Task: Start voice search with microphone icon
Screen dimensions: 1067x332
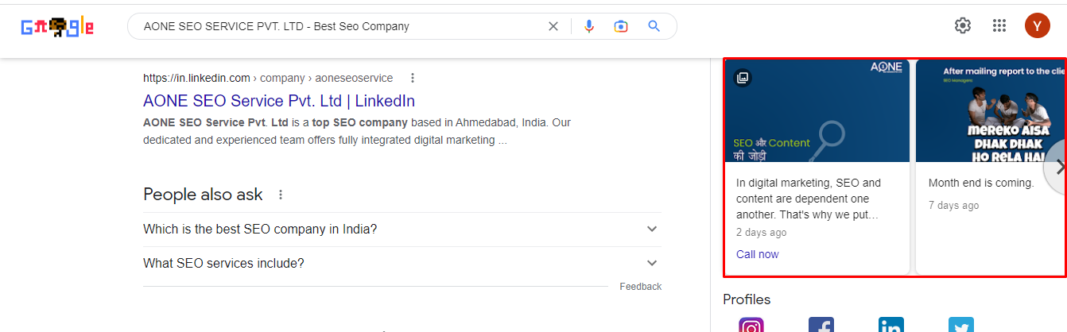Action: click(588, 26)
